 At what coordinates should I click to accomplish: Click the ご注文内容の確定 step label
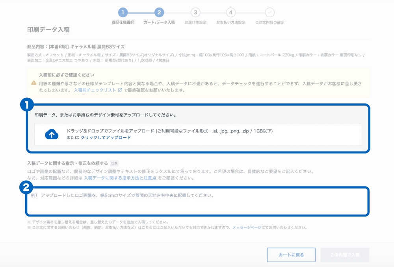coord(269,22)
